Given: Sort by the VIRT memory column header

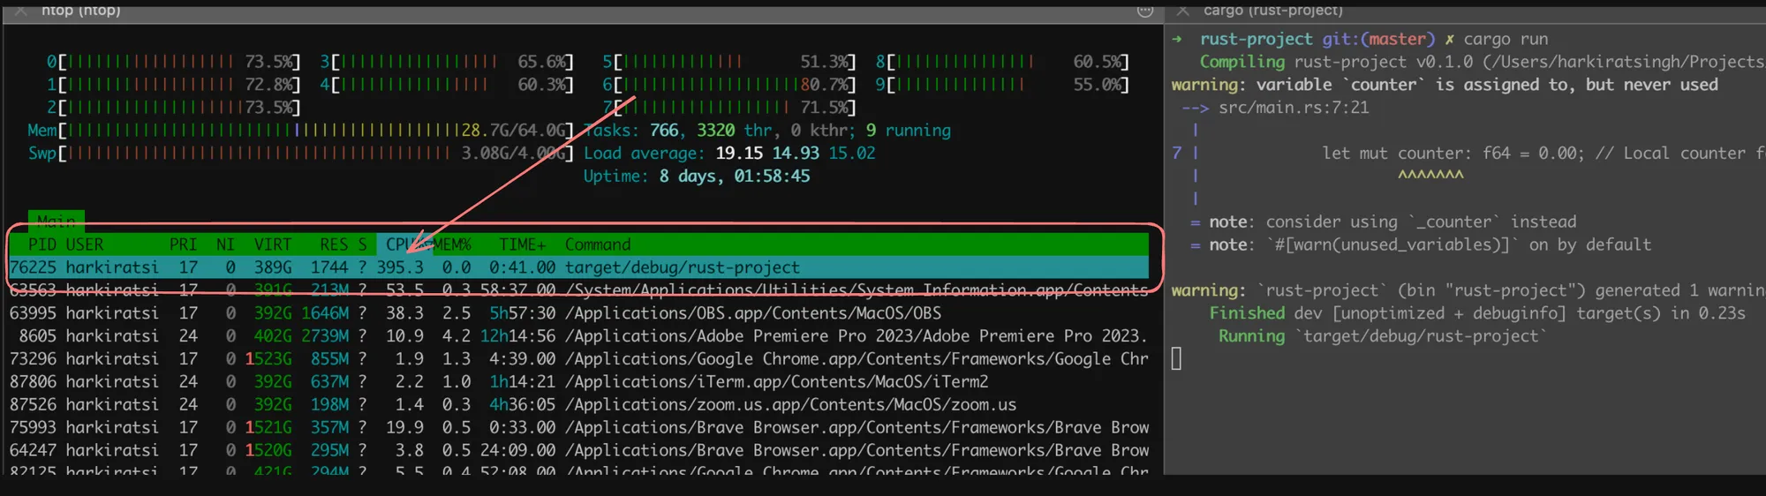Looking at the screenshot, I should (272, 244).
